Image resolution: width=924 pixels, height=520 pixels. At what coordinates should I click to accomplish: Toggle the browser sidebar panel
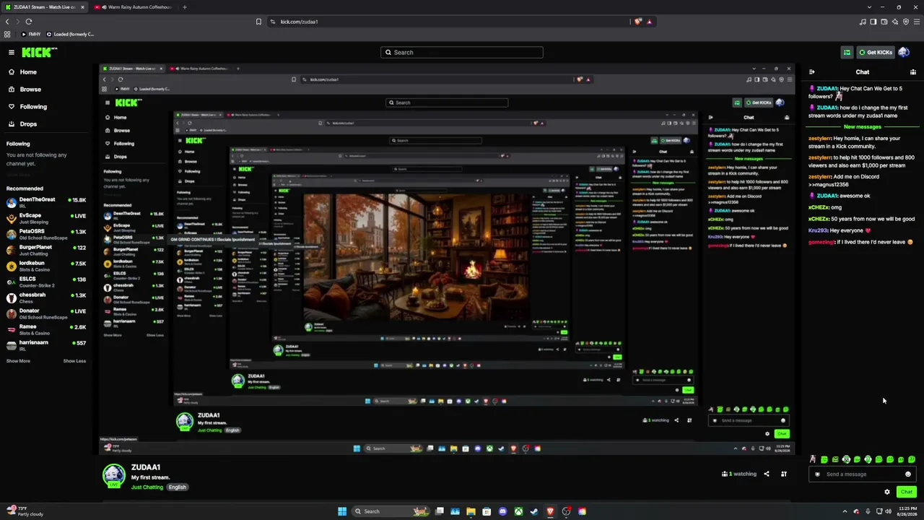873,22
